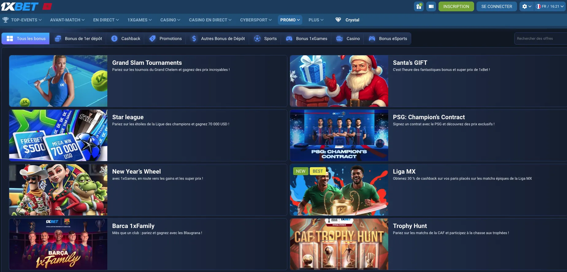Click the NEW badge on Liga MX
The height and width of the screenshot is (272, 567).
pos(301,171)
